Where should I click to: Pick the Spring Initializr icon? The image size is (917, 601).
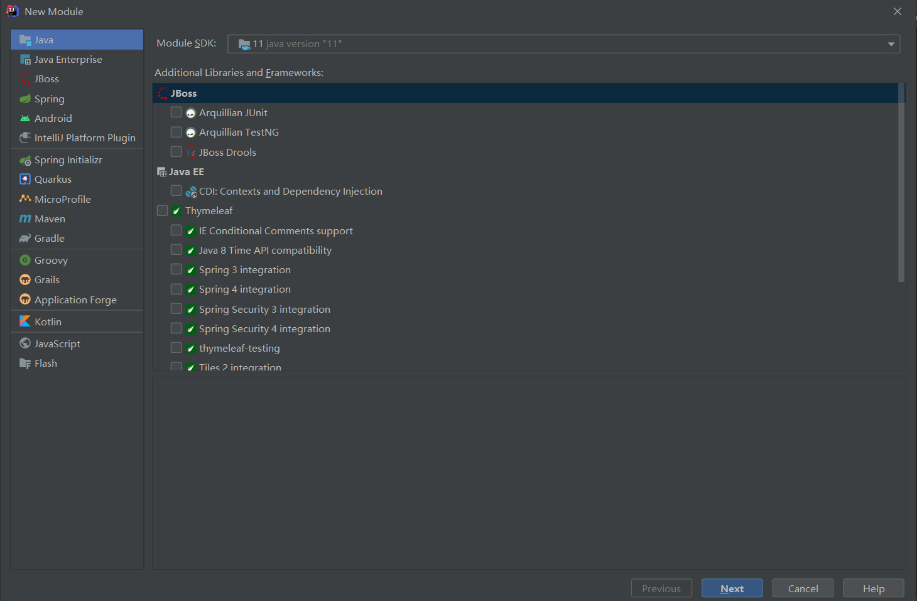(x=25, y=160)
